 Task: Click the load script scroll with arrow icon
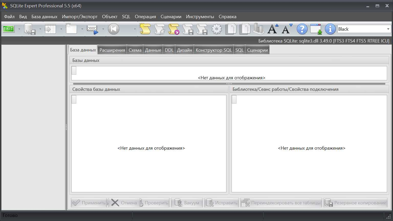point(174,29)
